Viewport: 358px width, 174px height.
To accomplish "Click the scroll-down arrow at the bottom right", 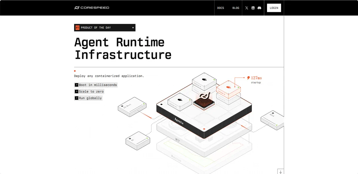I will coord(280,172).
